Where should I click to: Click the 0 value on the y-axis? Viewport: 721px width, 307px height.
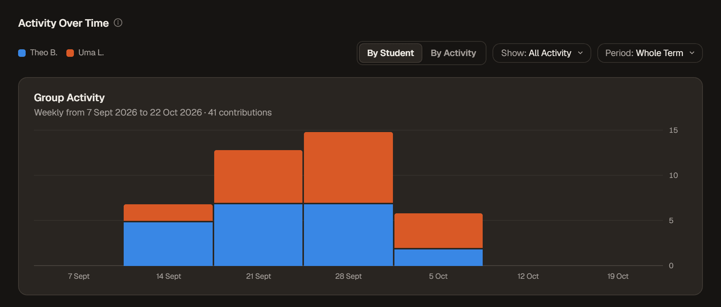coord(671,266)
